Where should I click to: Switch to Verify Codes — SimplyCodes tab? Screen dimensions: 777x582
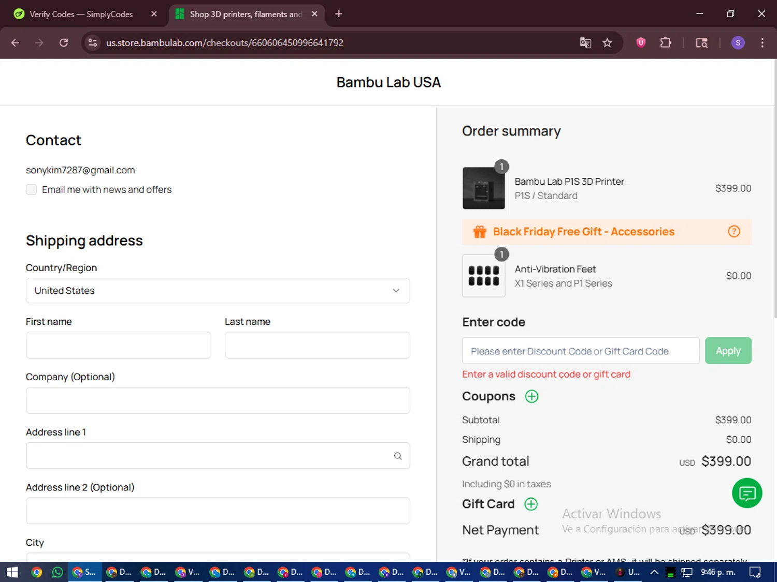pyautogui.click(x=81, y=14)
